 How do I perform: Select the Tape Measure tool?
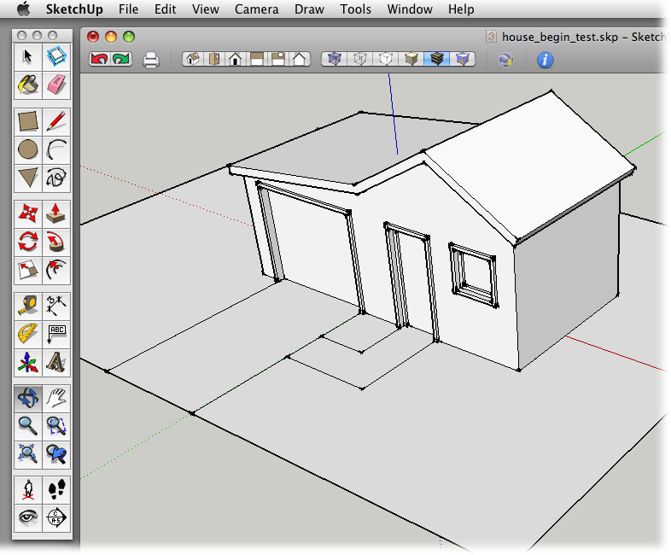[x=28, y=304]
